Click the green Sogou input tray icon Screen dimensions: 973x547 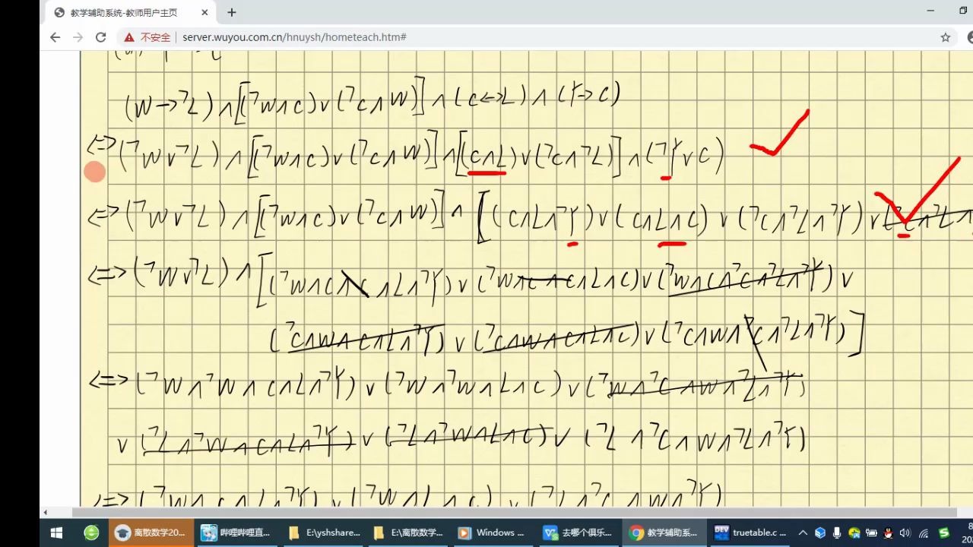[944, 533]
